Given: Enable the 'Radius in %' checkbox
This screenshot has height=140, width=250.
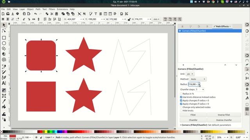Looking at the screenshot, I should tap(181, 94).
